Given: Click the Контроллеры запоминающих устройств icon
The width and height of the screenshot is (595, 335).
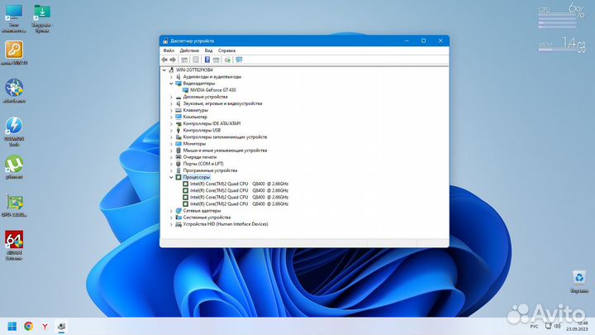Looking at the screenshot, I should pyautogui.click(x=178, y=137).
